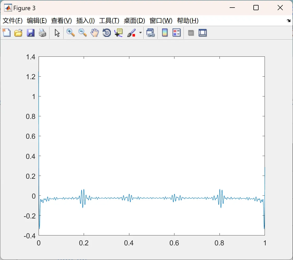
Task: Maximize the Figure 3 window
Action: pyautogui.click(x=256, y=8)
